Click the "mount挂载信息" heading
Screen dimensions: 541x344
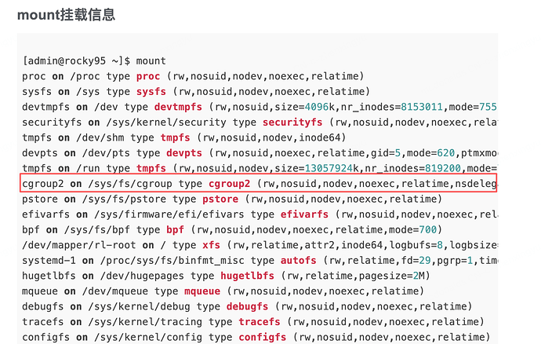click(65, 14)
